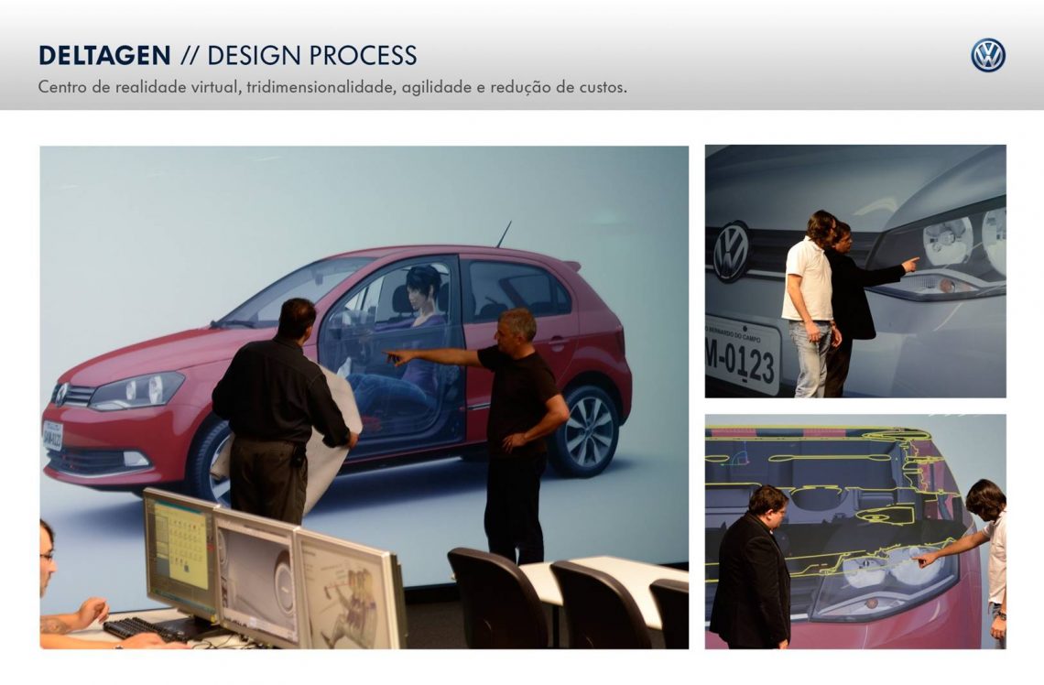1044x685 pixels.
Task: Click the antenna on the red car roof
Action: coord(504,234)
